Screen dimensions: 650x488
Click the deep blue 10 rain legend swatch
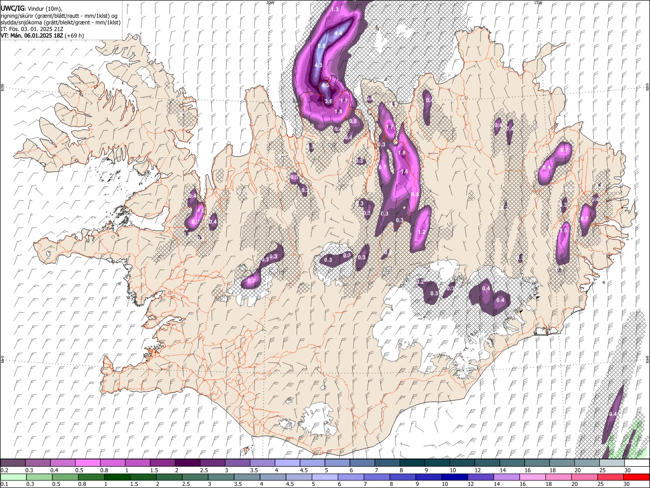(x=455, y=477)
